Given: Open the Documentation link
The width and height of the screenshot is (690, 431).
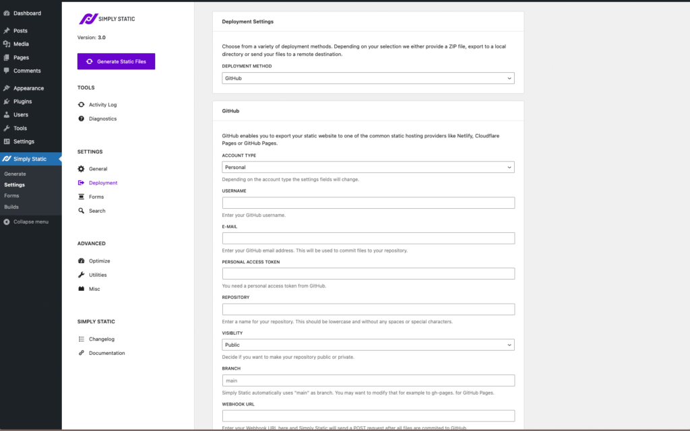Looking at the screenshot, I should pyautogui.click(x=107, y=353).
